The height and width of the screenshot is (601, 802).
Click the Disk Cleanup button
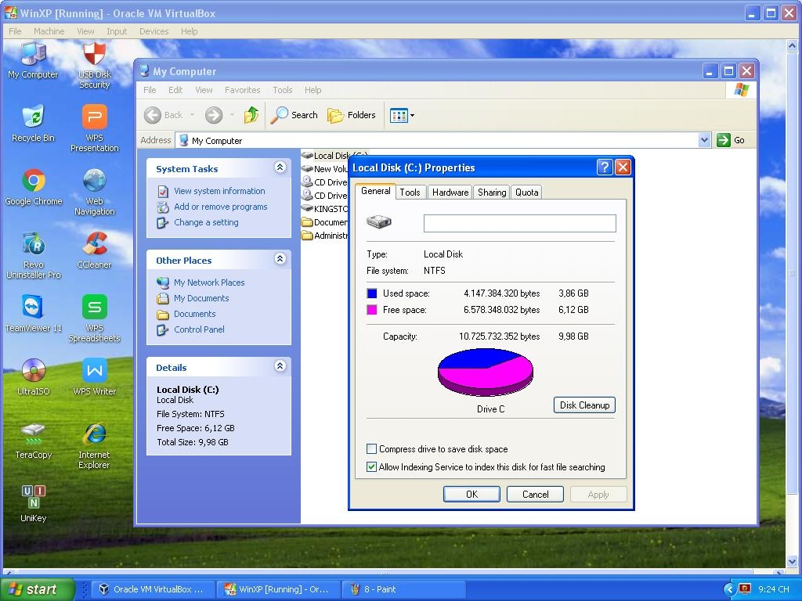(x=584, y=405)
